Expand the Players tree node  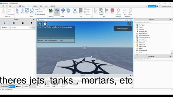point(135,27)
